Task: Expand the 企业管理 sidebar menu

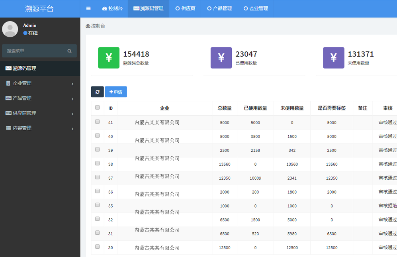Action: [x=40, y=83]
